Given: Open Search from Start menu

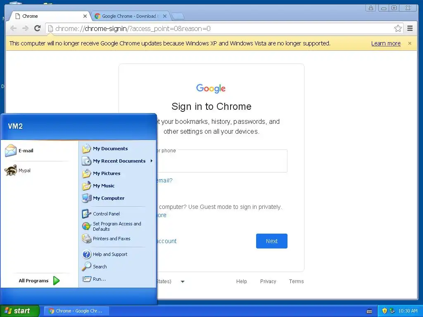Looking at the screenshot, I should [x=118, y=267].
